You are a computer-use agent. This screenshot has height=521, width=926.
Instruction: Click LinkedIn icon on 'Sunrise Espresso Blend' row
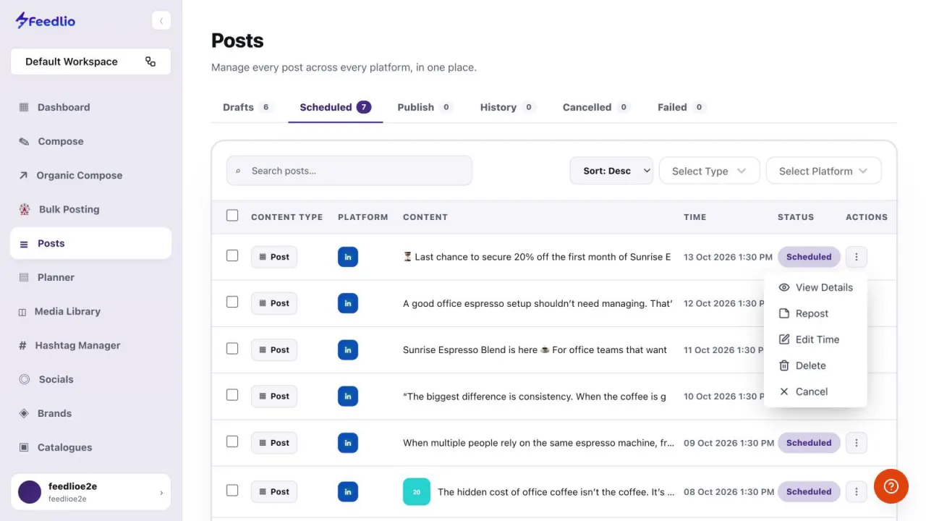(x=348, y=350)
